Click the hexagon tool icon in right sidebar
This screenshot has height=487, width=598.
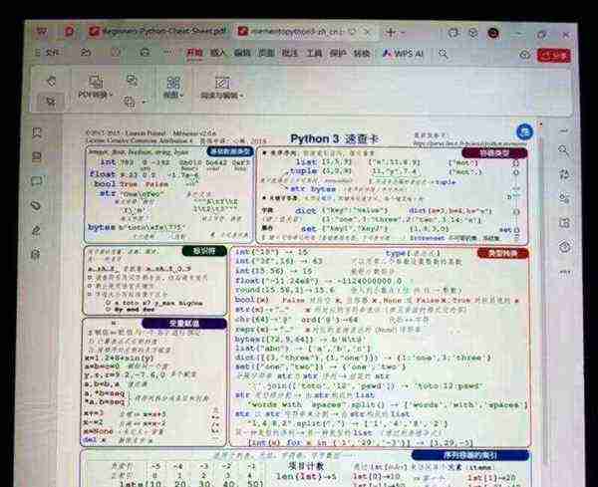tap(565, 247)
